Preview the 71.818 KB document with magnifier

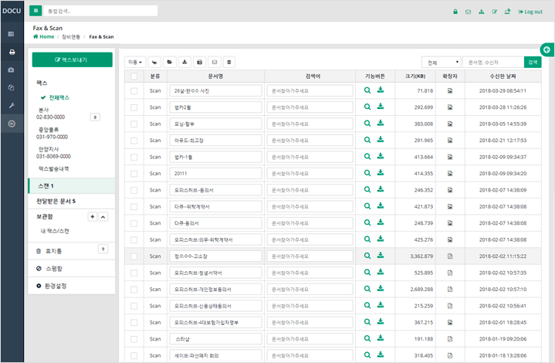367,90
